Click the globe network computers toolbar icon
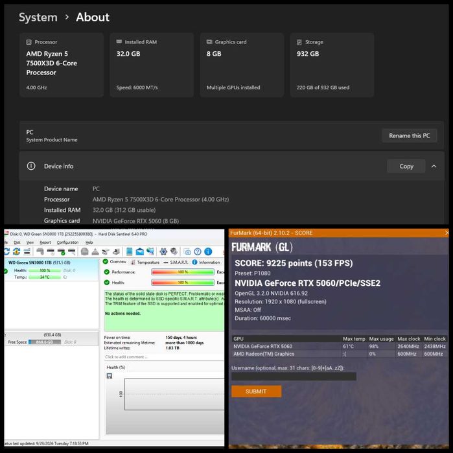The width and height of the screenshot is (453, 453). tap(150, 251)
